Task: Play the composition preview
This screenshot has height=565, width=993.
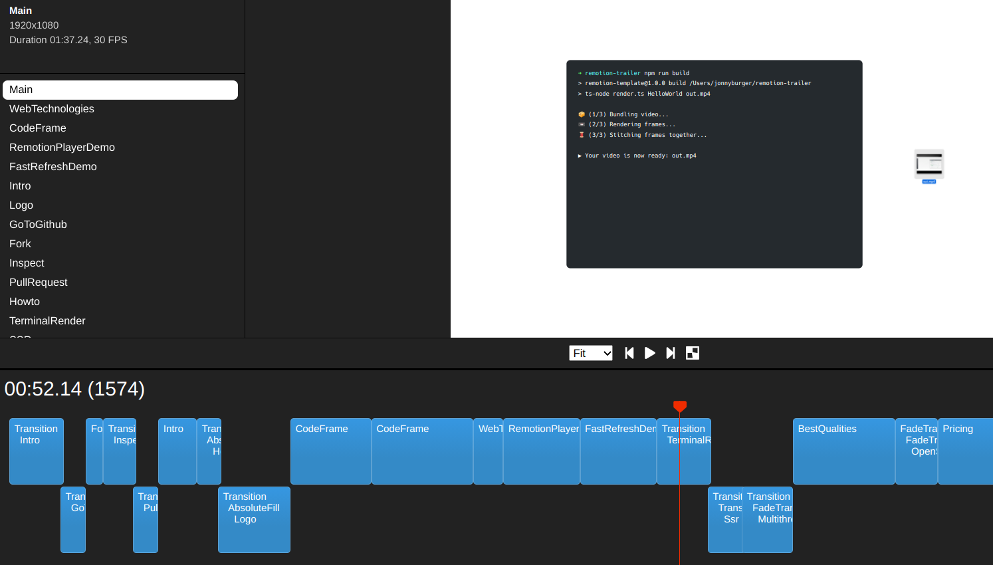Action: [649, 353]
